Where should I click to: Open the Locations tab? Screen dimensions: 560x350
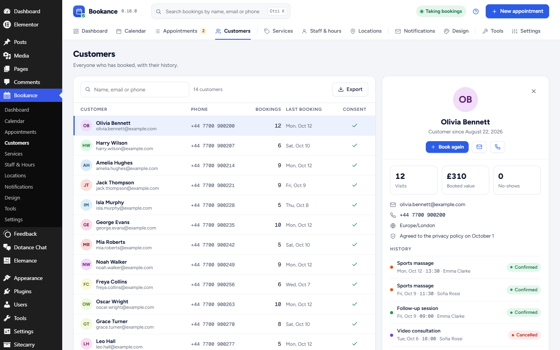pyautogui.click(x=366, y=31)
